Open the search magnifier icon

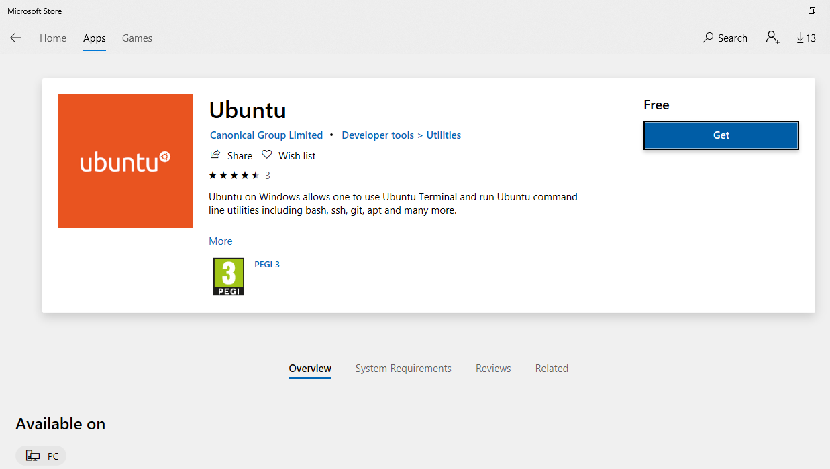(708, 38)
